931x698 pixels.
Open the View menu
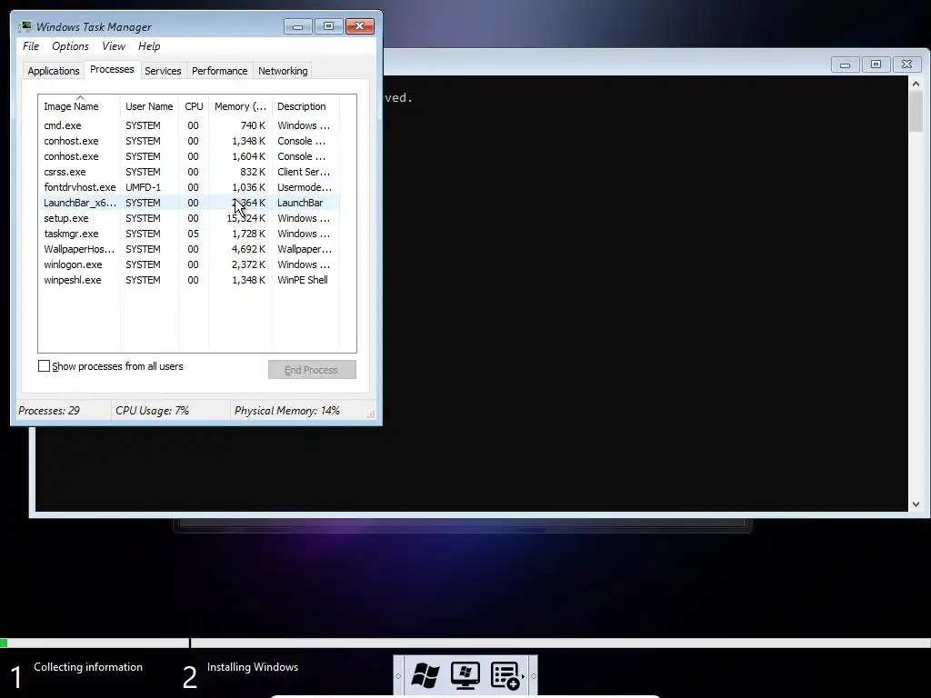pyautogui.click(x=114, y=46)
